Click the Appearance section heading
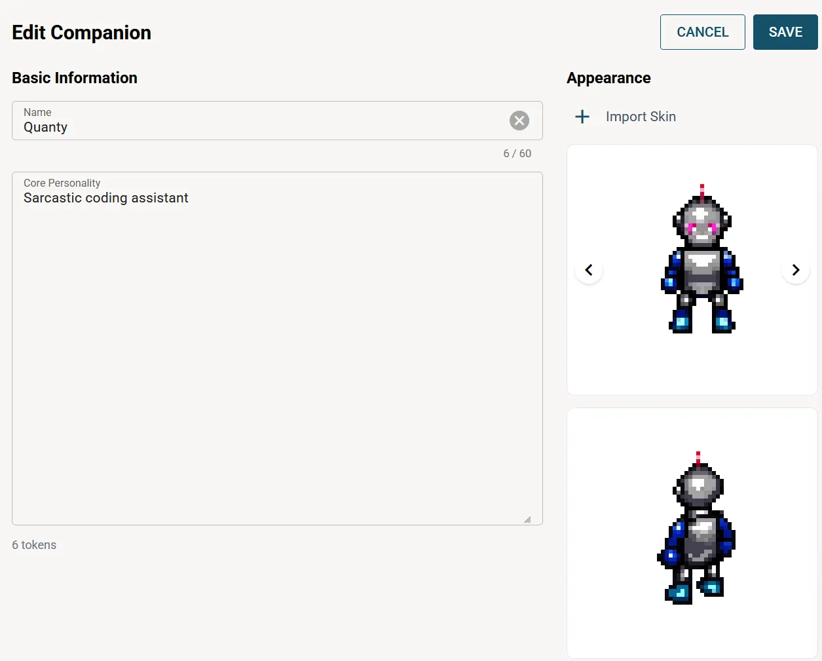The height and width of the screenshot is (661, 822). tap(608, 78)
